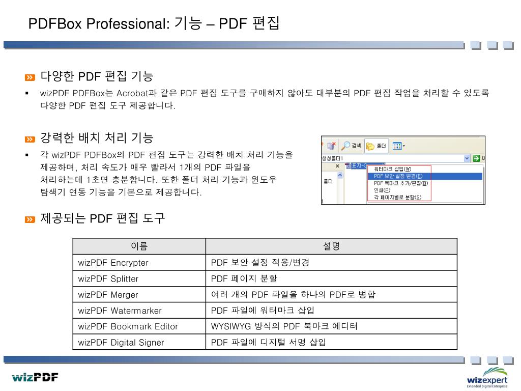Click the 여러 개의 PDF 파일을 하나의 PDF로 병합 cell

tap(331, 295)
